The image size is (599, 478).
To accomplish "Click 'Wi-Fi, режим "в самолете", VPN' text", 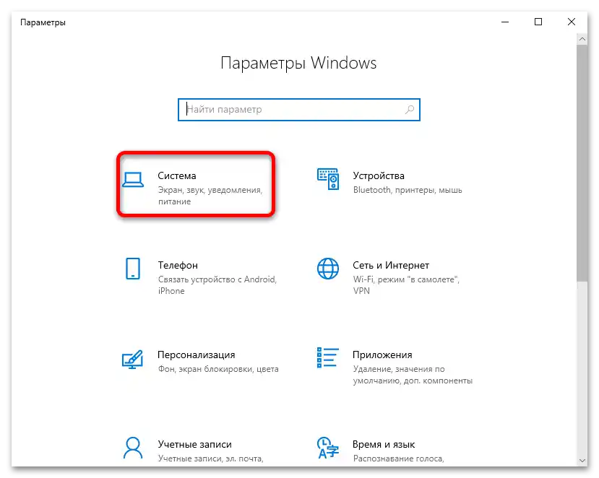I will (407, 284).
